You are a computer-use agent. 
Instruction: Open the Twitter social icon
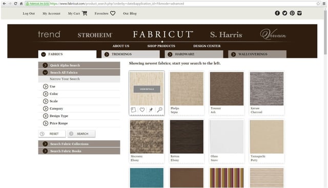click(285, 13)
